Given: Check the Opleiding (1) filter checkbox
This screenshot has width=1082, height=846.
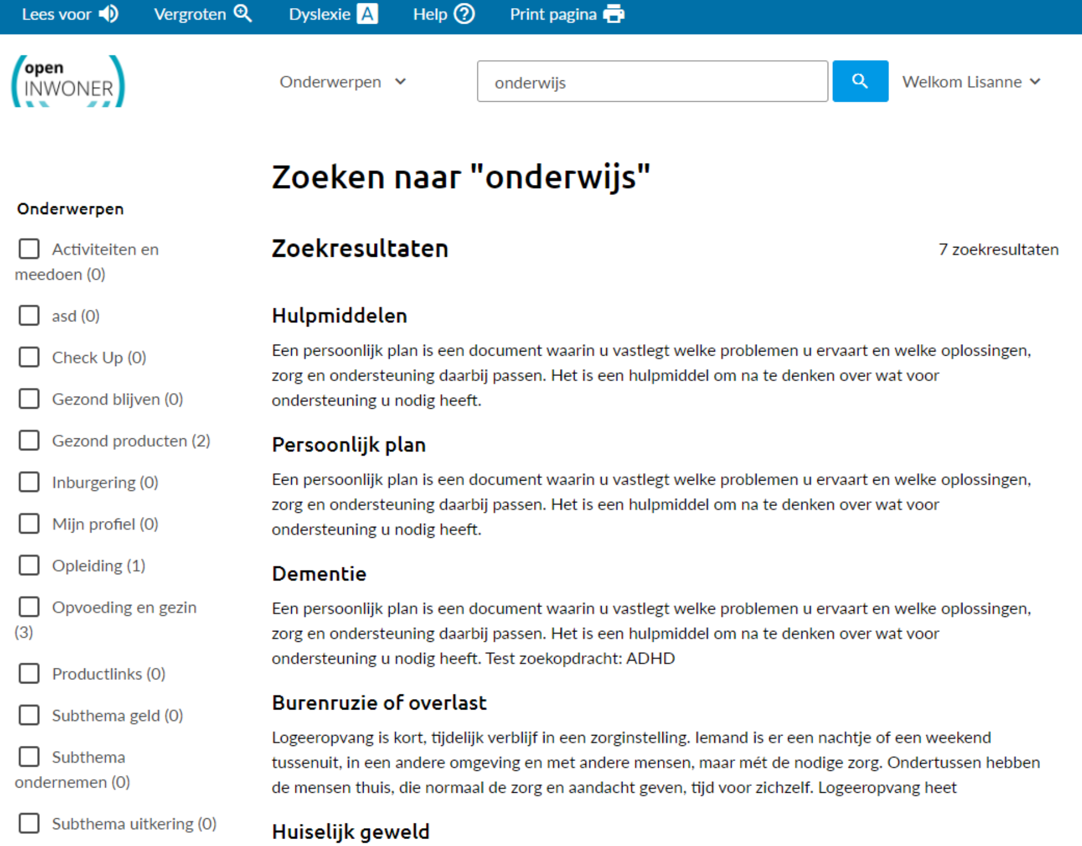Looking at the screenshot, I should pos(29,565).
